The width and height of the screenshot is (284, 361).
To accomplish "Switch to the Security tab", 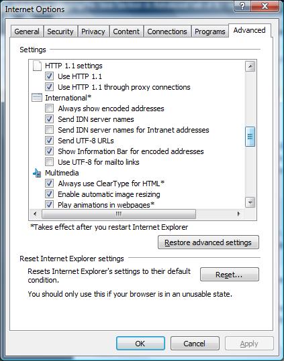I will (x=60, y=31).
